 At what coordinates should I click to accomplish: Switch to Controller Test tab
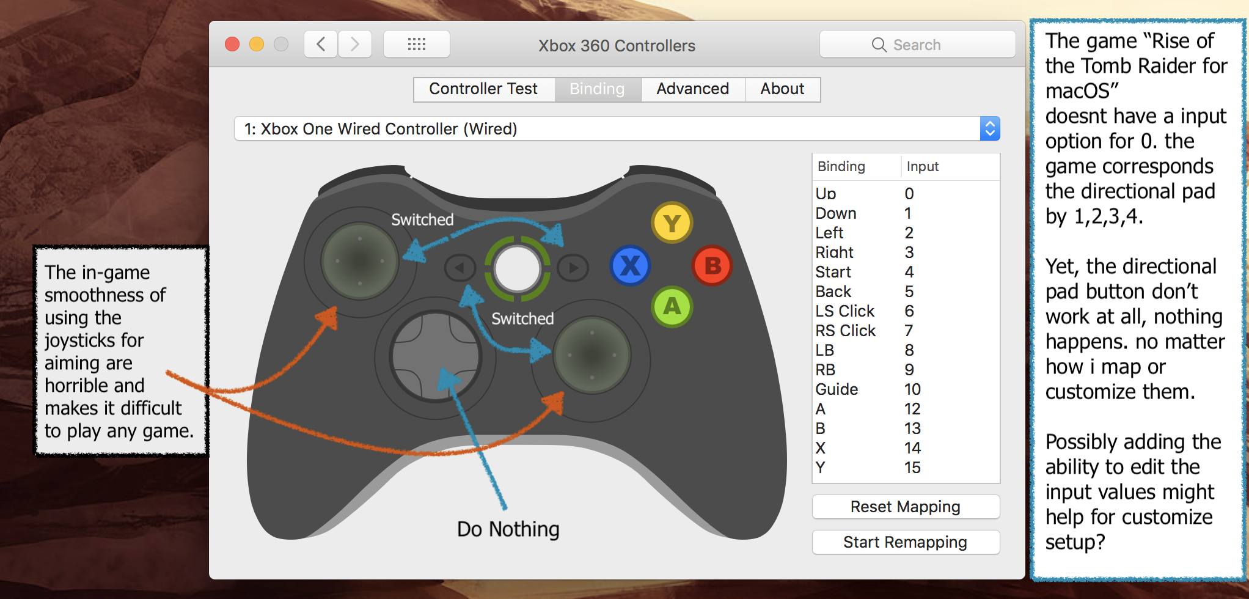[x=484, y=89]
